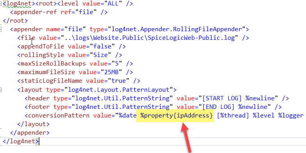Click the appender-ref ref="file" line
The image size is (306, 153).
click(x=59, y=12)
